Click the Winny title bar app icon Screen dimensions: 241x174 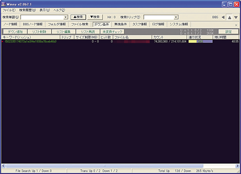[4, 4]
